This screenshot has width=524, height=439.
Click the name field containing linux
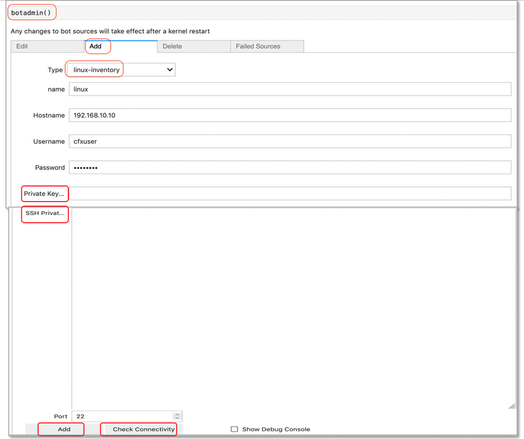coord(289,90)
